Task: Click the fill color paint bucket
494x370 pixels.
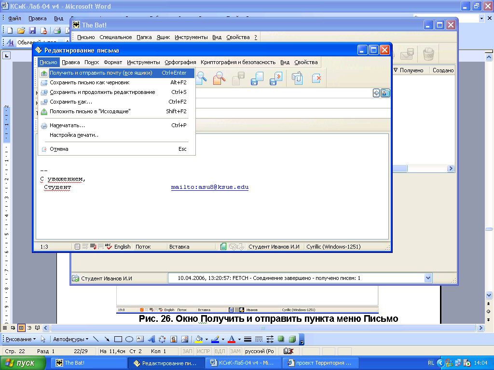Action: [199, 339]
